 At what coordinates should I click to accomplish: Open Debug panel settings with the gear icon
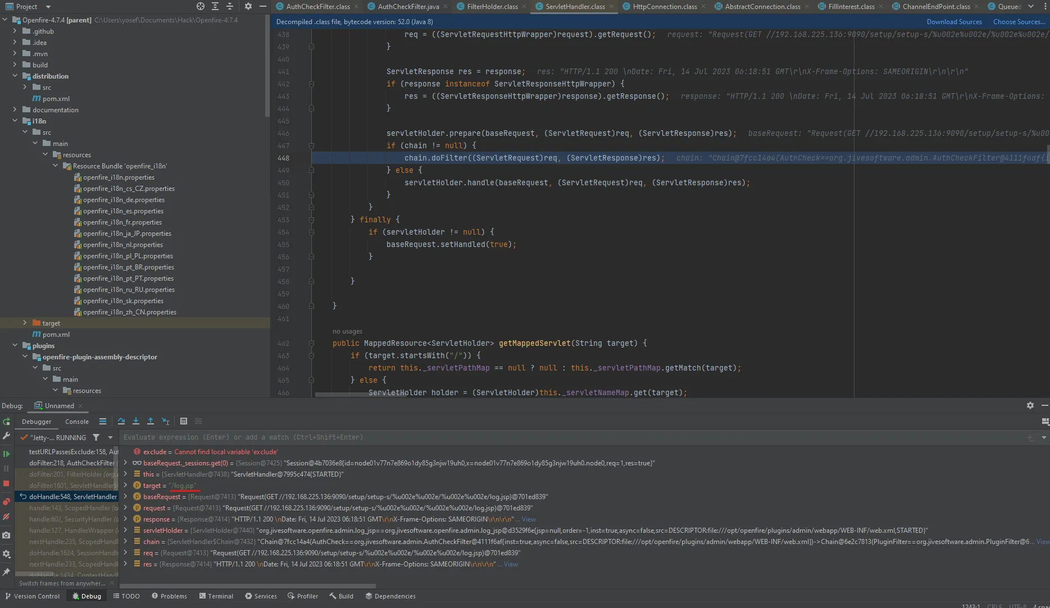(1030, 405)
